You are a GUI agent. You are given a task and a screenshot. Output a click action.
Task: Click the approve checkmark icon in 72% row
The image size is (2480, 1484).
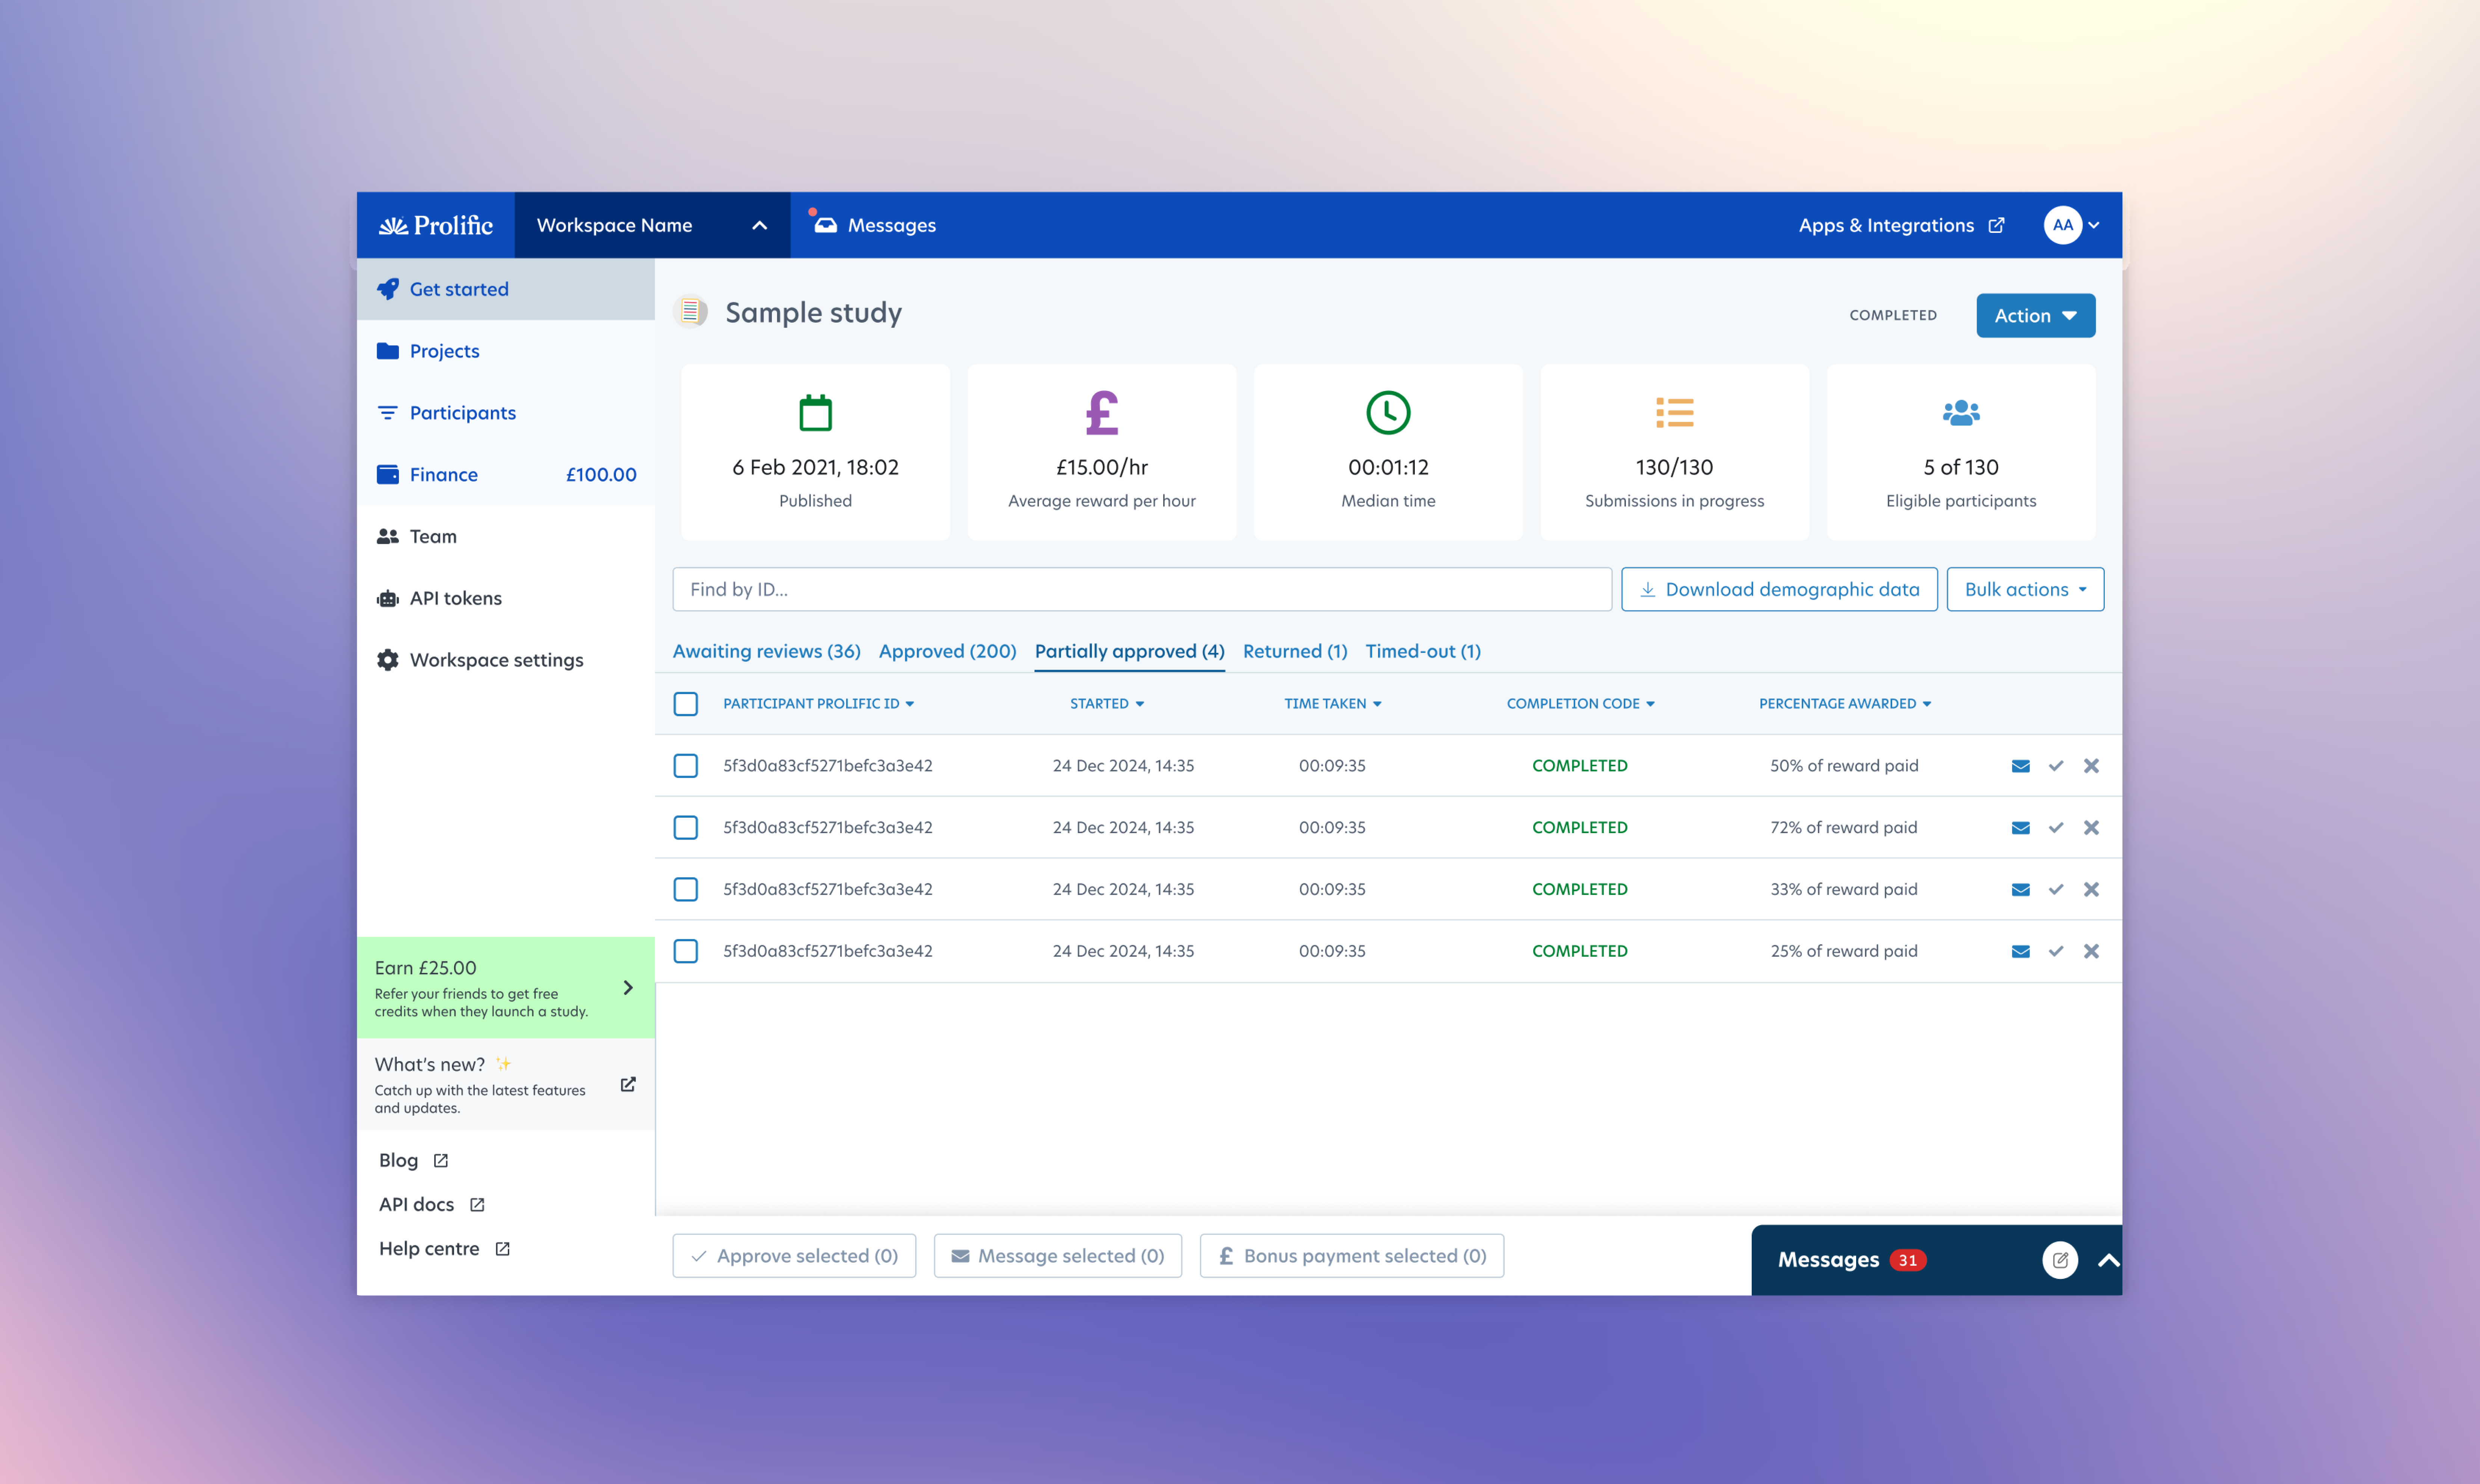(2056, 828)
